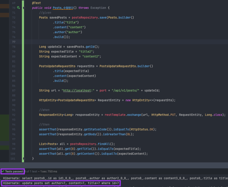Click the //given comment
Viewport: 228px width, 187px height.
coord(45,13)
